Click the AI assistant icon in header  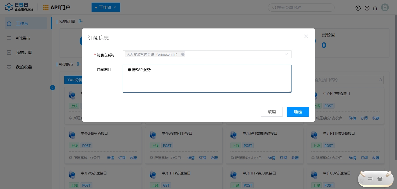358,8
